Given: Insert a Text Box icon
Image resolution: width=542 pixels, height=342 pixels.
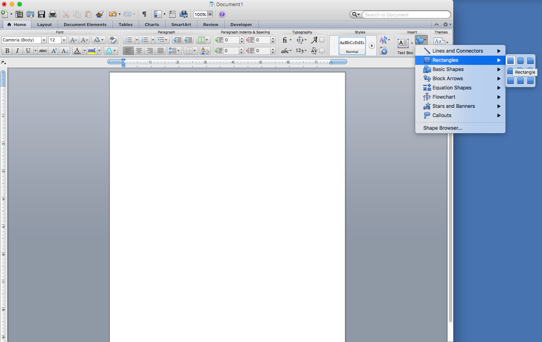Looking at the screenshot, I should click(x=403, y=43).
